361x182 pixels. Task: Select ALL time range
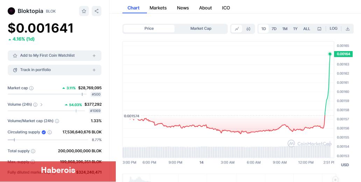(307, 29)
